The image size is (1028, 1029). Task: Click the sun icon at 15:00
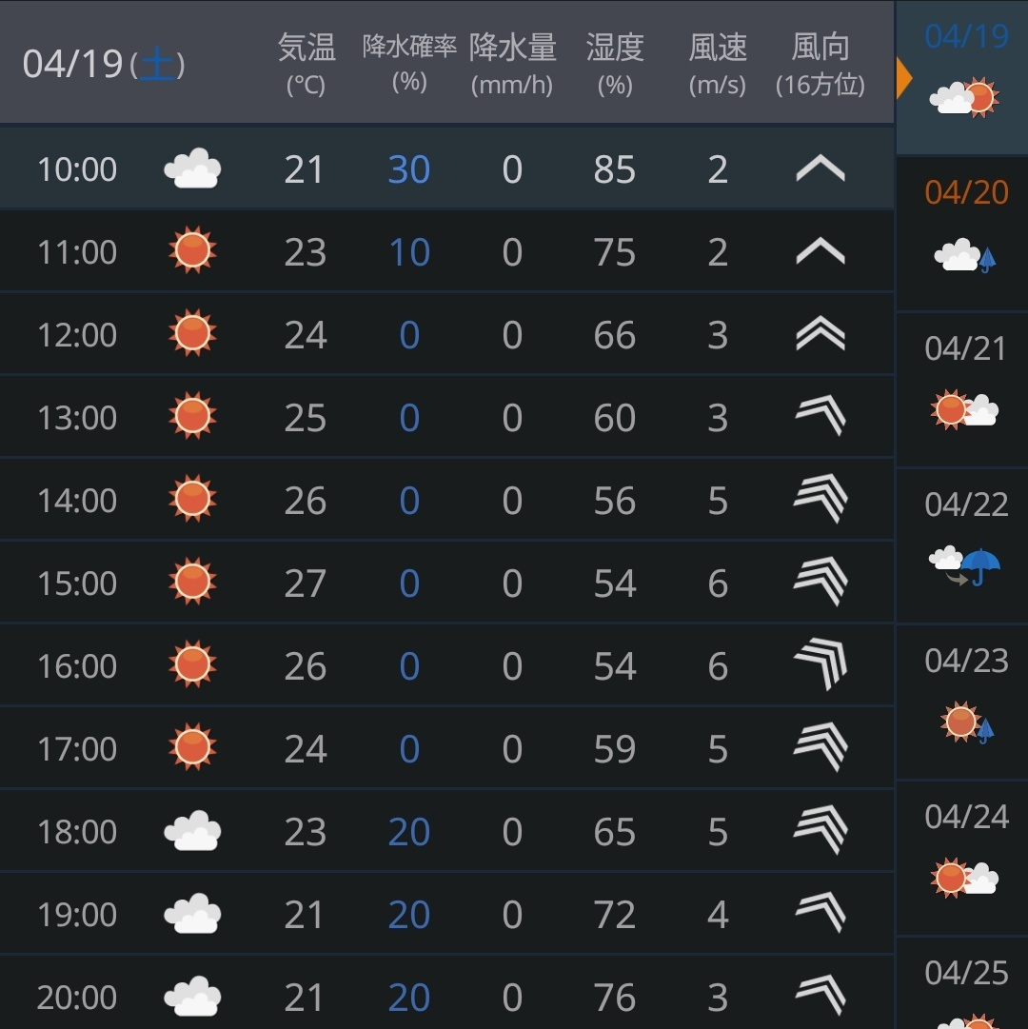click(x=192, y=582)
